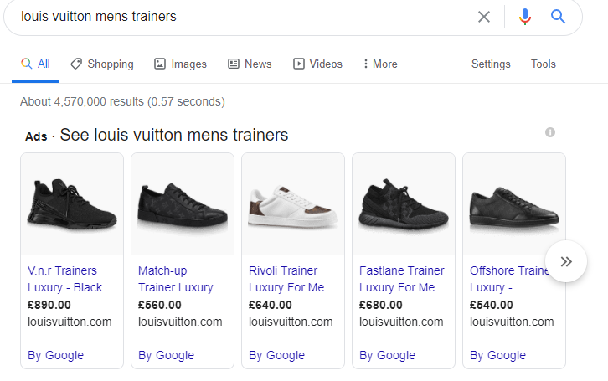Screen dimensions: 608x381
Task: Click the microphone voice search icon
Action: 525,17
